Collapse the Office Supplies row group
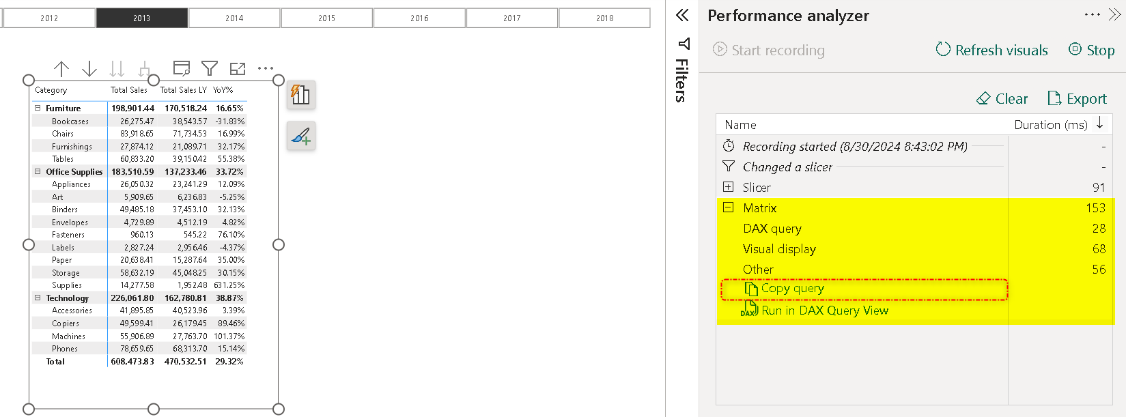This screenshot has width=1126, height=417. pos(38,171)
